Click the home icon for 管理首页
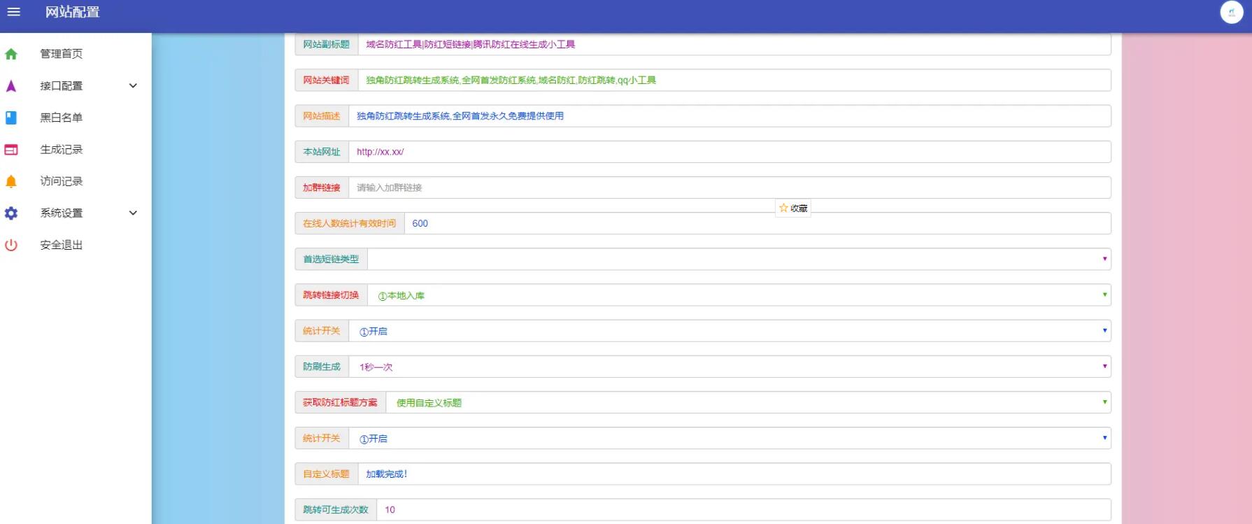The height and width of the screenshot is (524, 1252). point(11,54)
